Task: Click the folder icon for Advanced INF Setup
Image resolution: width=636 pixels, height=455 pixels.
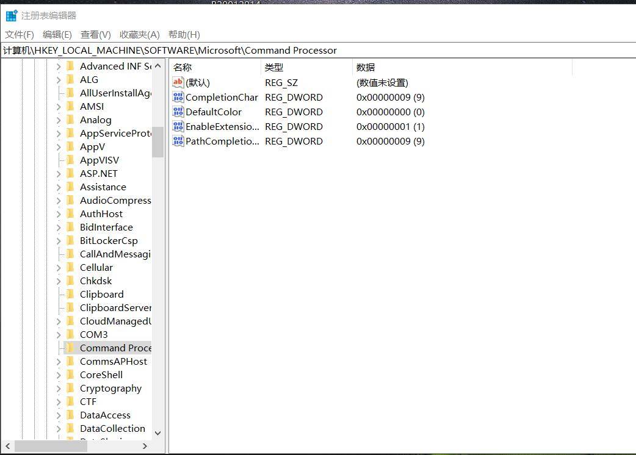Action: [70, 66]
